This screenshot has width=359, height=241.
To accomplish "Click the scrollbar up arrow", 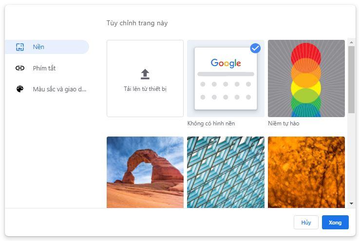I will pos(352,43).
